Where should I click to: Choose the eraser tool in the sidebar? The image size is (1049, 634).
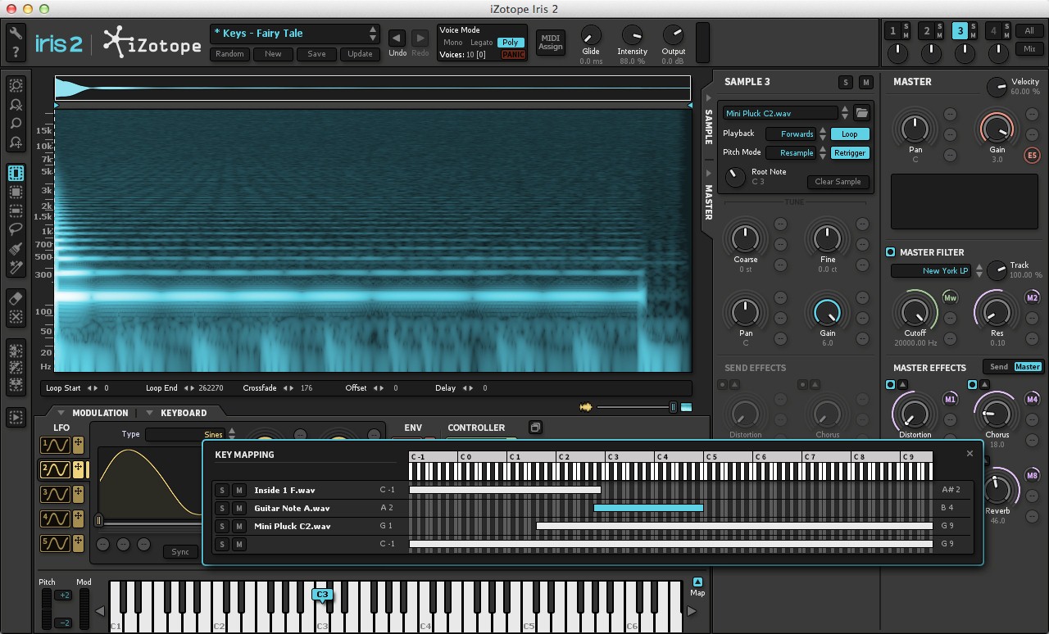[x=16, y=297]
